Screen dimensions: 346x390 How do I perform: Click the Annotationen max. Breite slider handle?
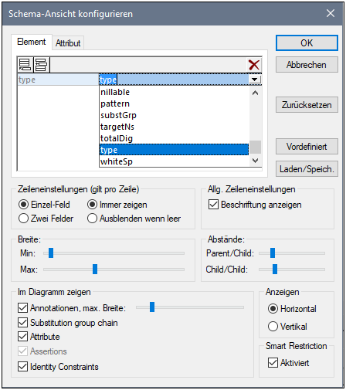coord(152,307)
